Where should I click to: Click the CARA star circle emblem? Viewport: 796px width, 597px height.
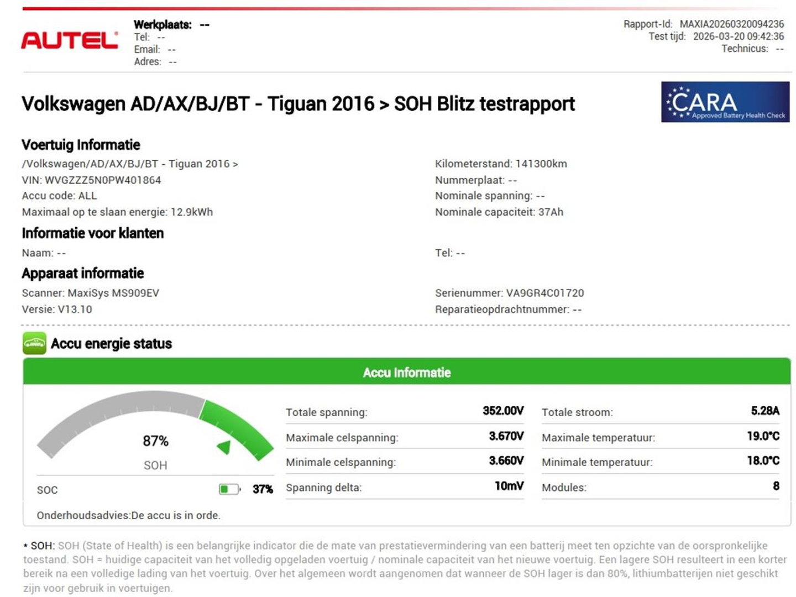tap(678, 102)
